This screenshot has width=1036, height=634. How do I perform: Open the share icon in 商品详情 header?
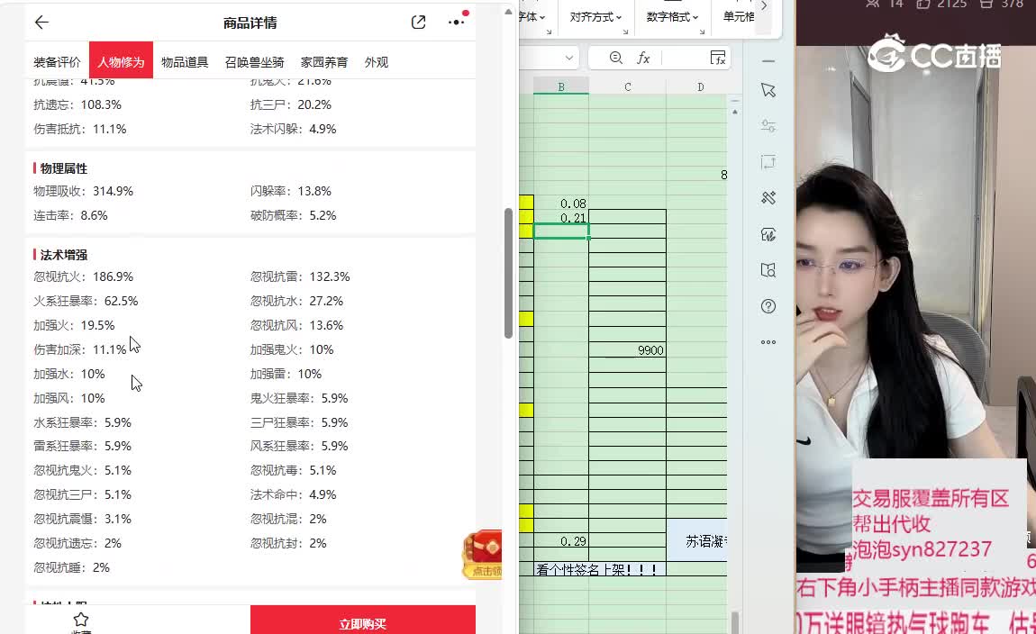(x=418, y=23)
